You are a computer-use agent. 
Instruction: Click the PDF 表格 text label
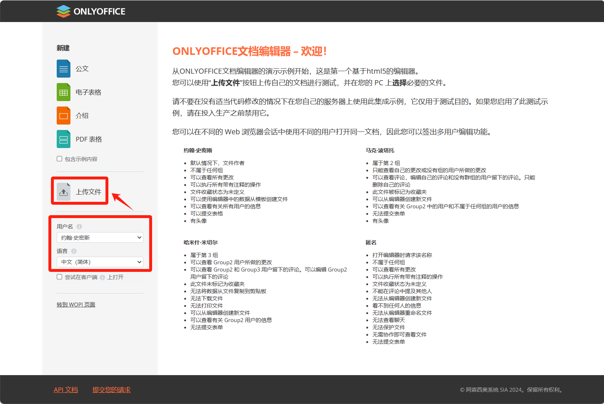coord(89,139)
